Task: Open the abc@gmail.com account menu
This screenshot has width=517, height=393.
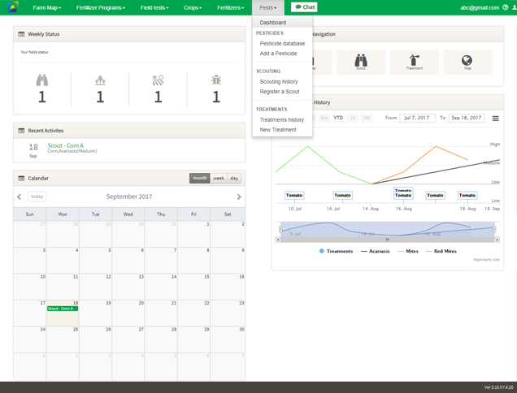Action: [480, 7]
